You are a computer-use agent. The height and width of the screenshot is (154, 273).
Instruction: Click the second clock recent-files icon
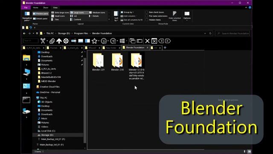[x=113, y=41]
